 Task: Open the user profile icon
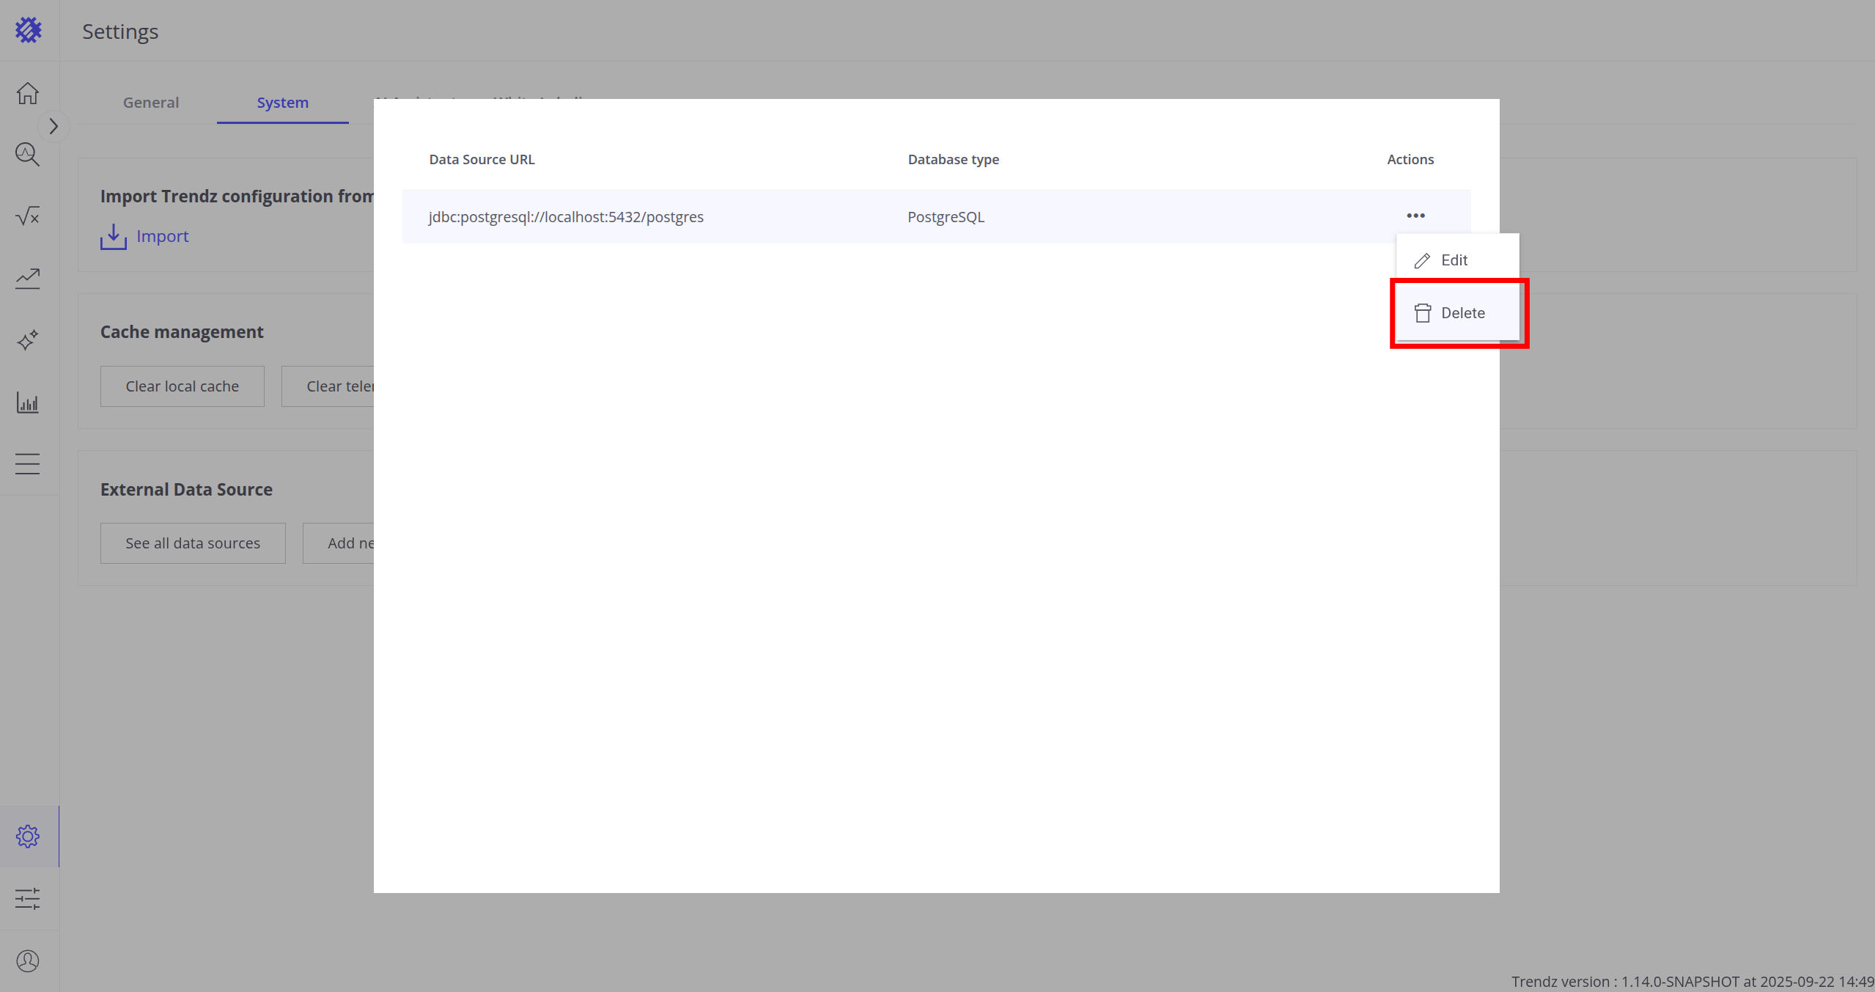point(28,960)
